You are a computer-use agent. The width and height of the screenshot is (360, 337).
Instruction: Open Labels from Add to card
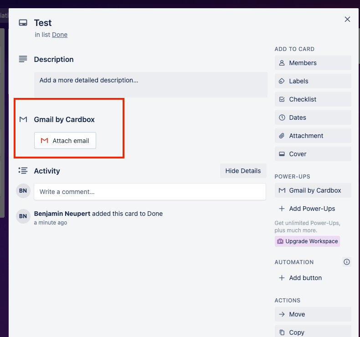click(x=313, y=81)
